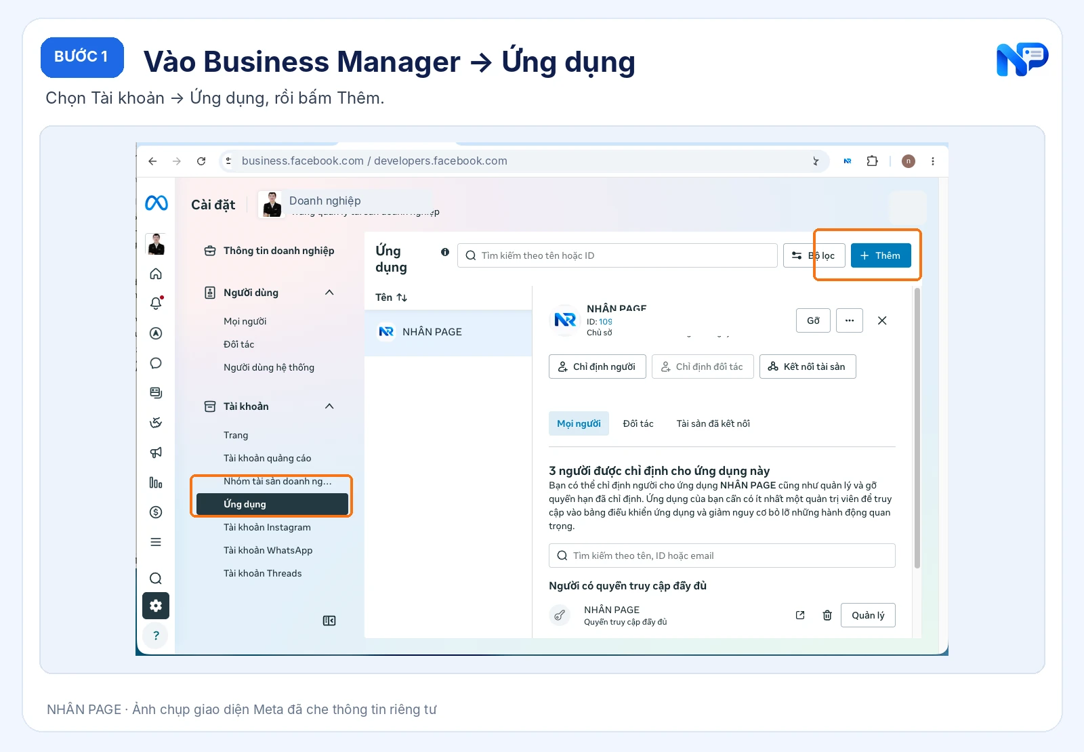1084x752 pixels.
Task: Switch to the Mọi người tab
Action: (x=579, y=423)
